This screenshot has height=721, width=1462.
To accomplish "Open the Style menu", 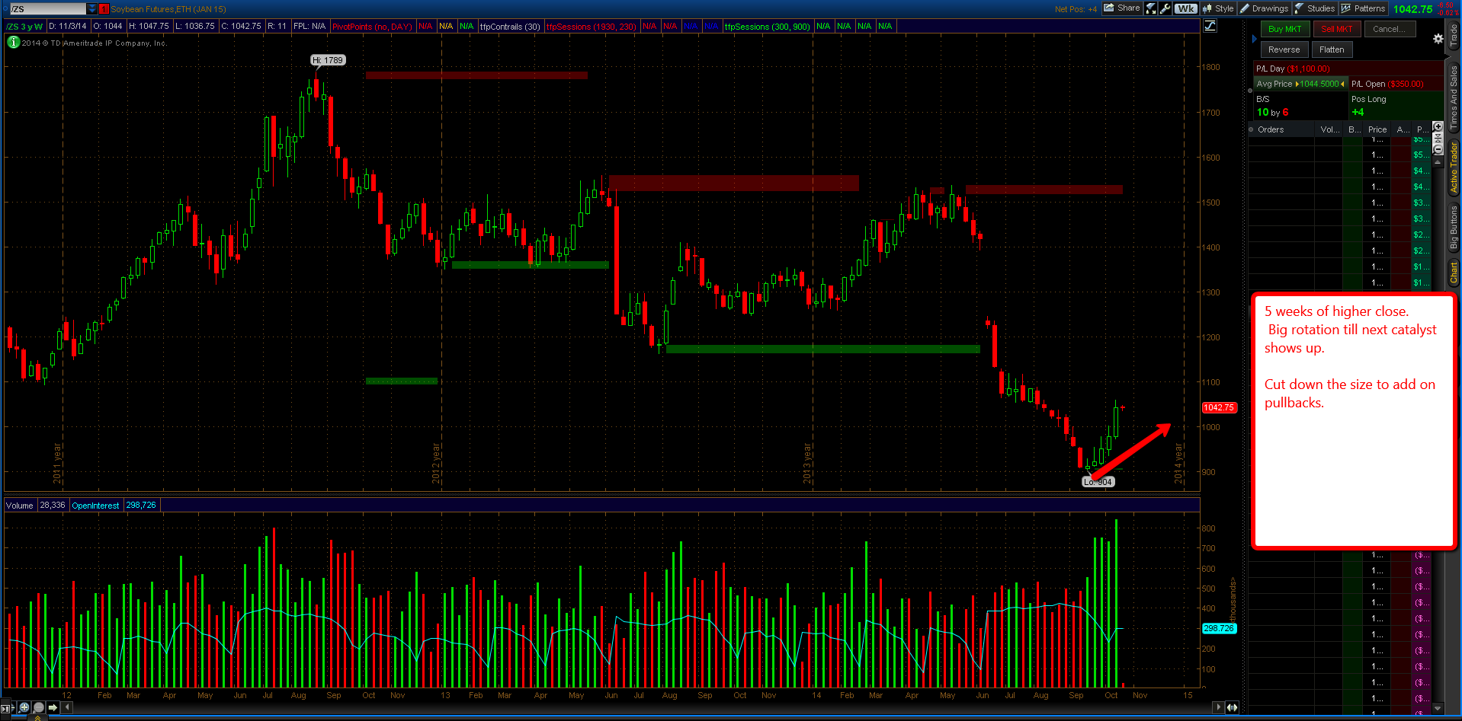I will tap(1217, 8).
